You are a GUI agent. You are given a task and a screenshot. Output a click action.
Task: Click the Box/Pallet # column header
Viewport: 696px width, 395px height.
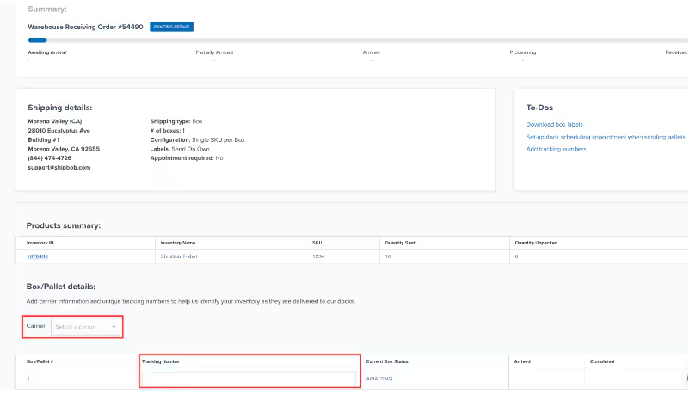tap(40, 361)
